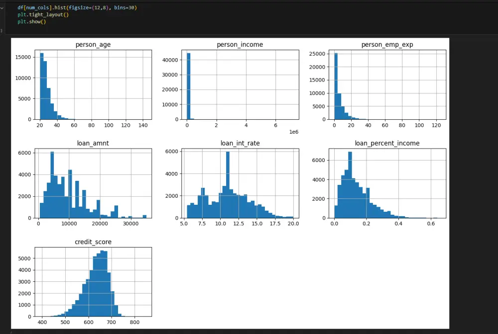The height and width of the screenshot is (334, 498).
Task: Click the credit_score chart title
Action: tap(93, 242)
